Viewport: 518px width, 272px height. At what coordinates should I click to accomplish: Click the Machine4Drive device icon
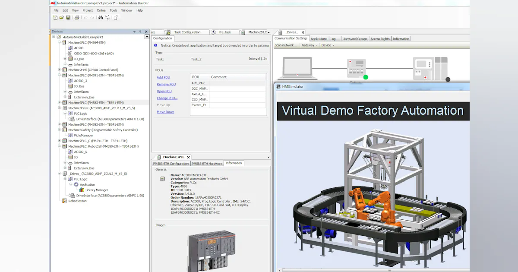65,108
